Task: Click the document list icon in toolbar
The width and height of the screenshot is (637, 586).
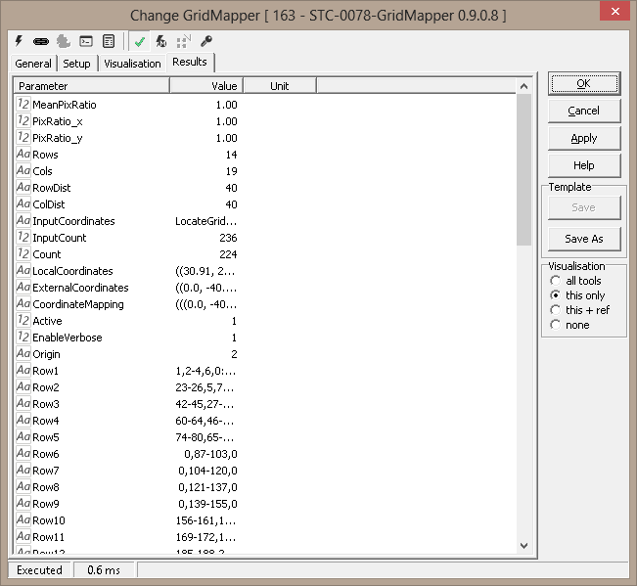Action: point(109,41)
